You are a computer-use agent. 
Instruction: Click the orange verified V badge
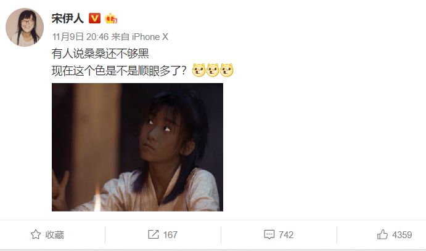coord(94,18)
